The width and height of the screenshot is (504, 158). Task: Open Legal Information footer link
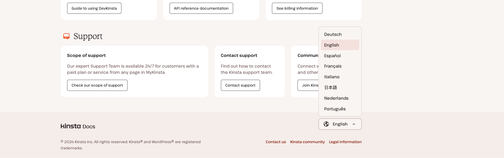(345, 142)
